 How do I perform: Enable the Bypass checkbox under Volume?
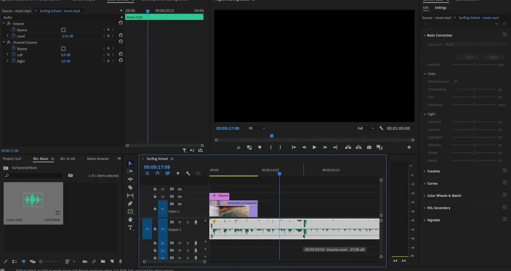click(x=63, y=30)
